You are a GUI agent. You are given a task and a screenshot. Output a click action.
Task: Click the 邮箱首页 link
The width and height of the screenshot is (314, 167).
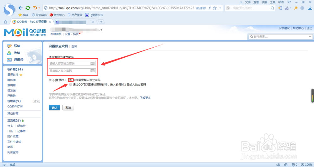pyautogui.click(x=56, y=34)
